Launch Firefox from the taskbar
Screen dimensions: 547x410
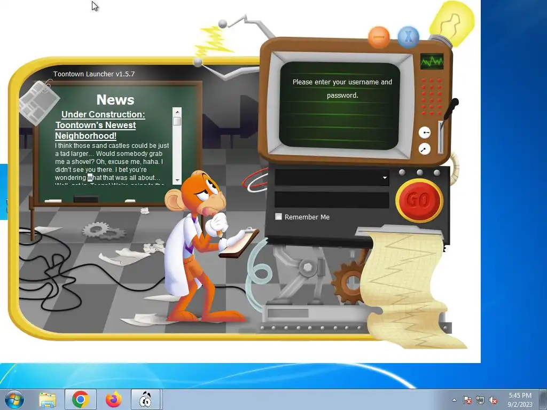coord(114,399)
